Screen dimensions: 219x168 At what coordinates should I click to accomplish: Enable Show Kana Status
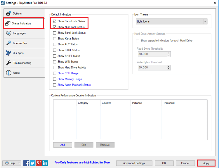click(55, 39)
